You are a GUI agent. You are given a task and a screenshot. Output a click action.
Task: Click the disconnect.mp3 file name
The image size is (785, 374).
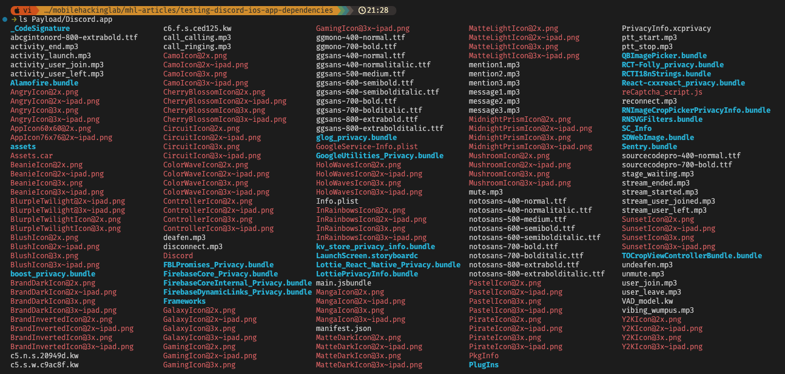(193, 247)
